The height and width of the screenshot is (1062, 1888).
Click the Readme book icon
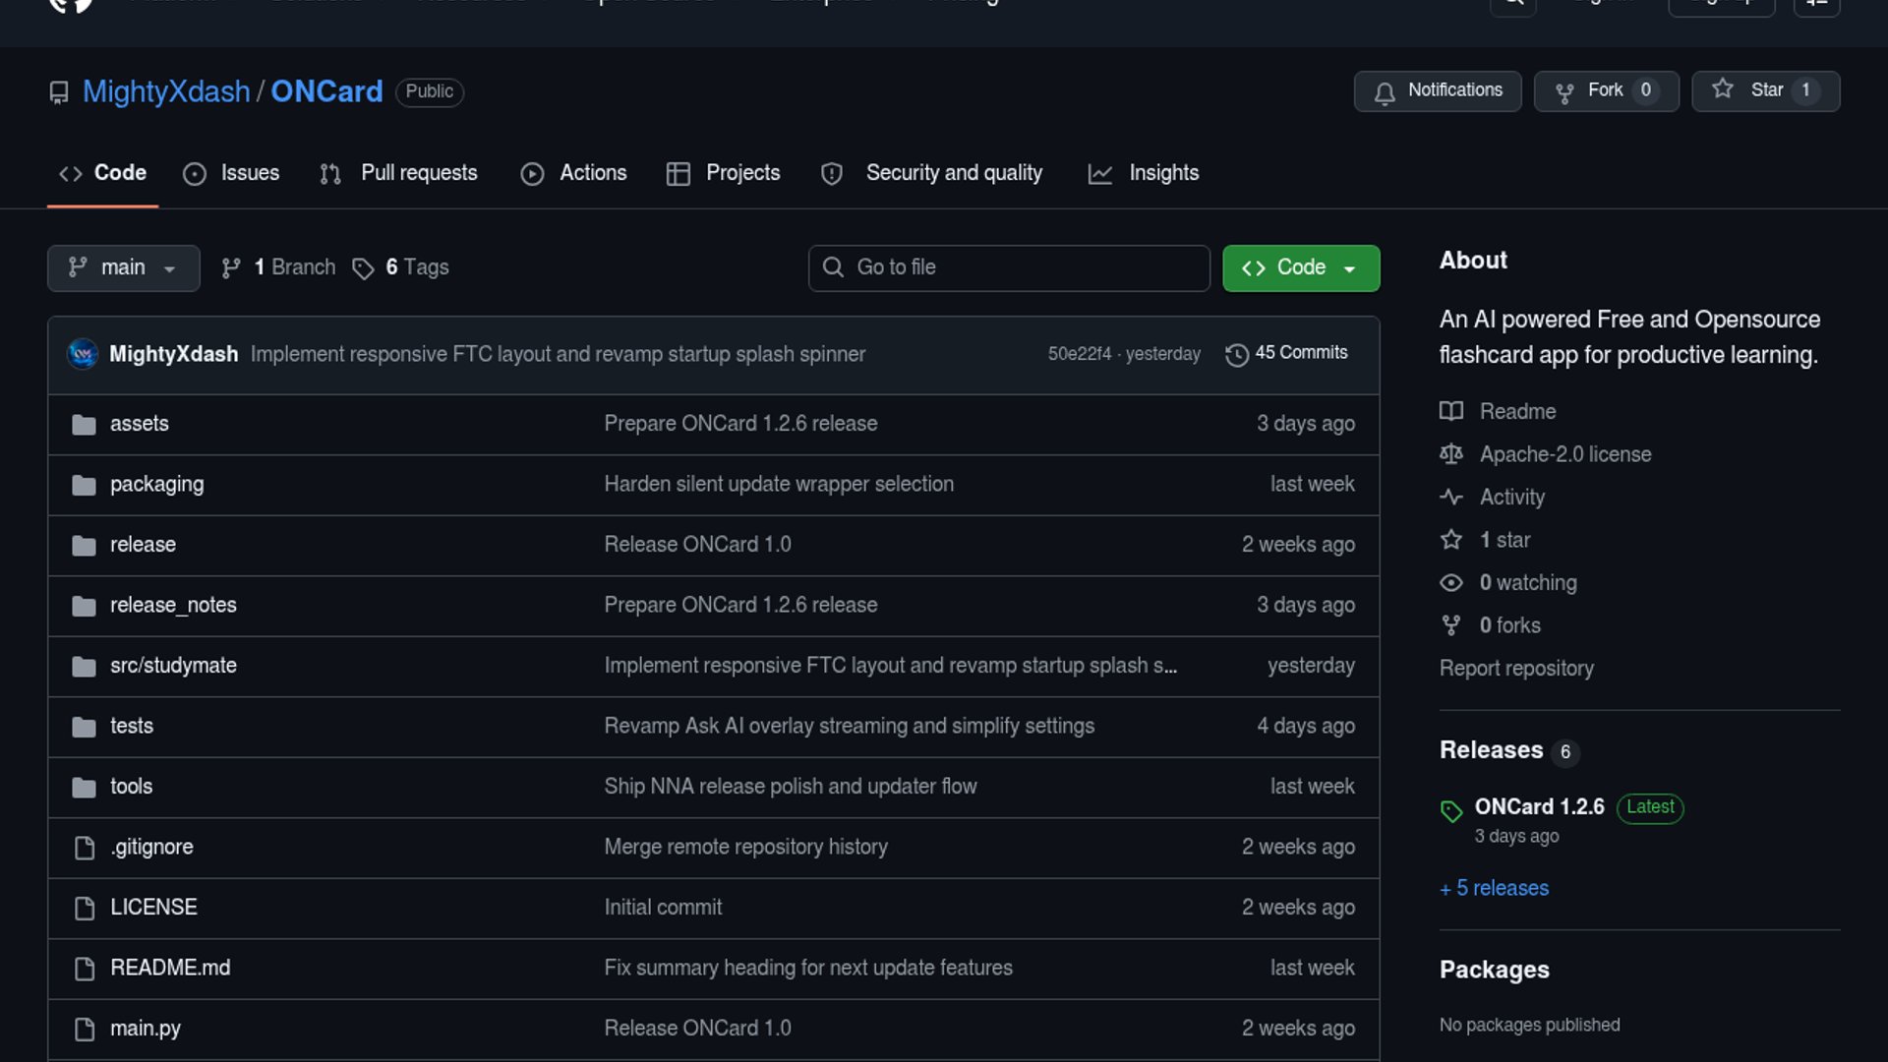coord(1450,411)
